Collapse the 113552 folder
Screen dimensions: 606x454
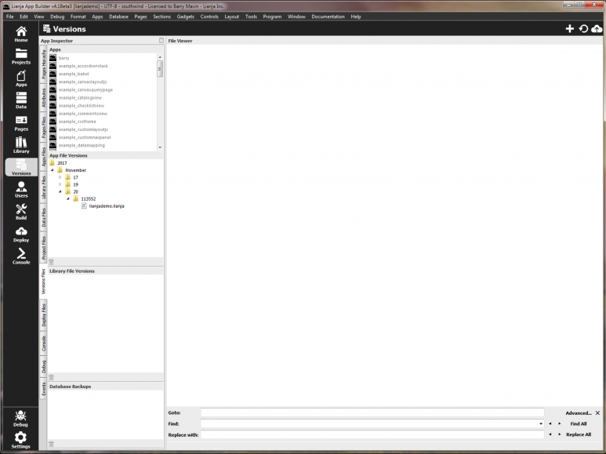pyautogui.click(x=68, y=198)
